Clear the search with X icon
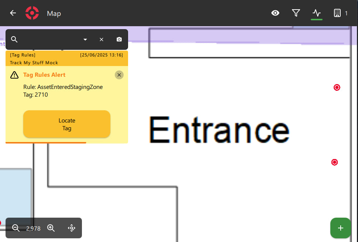This screenshot has width=358, height=242. click(x=101, y=39)
